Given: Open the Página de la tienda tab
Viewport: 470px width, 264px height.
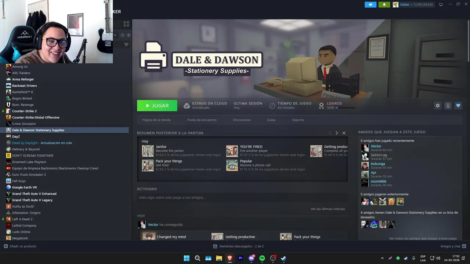Looking at the screenshot, I should 156,120.
